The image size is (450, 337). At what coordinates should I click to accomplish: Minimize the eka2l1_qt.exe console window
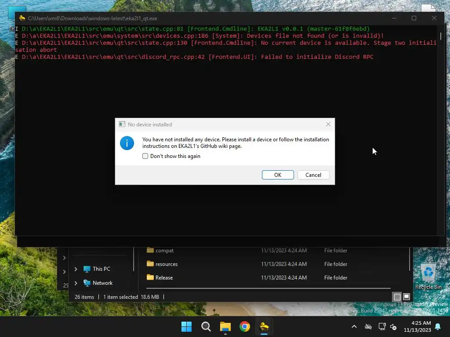tap(394, 18)
